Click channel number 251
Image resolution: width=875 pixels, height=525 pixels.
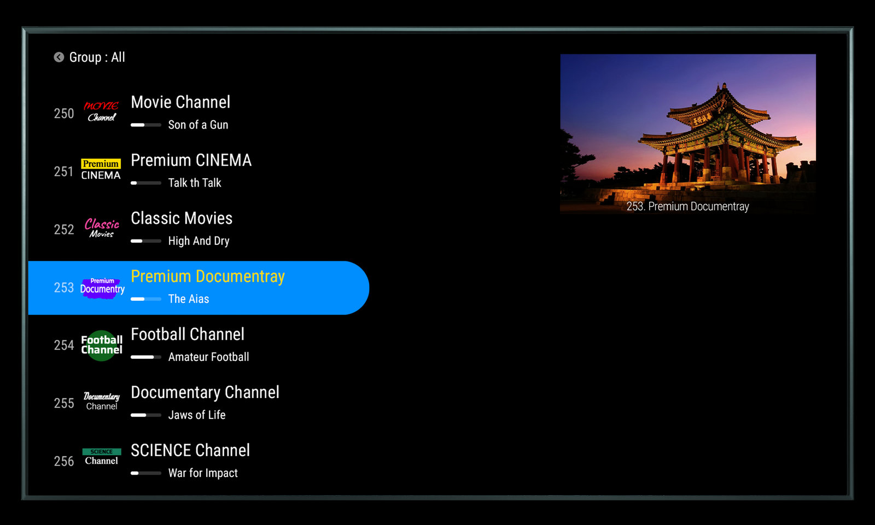click(x=63, y=172)
